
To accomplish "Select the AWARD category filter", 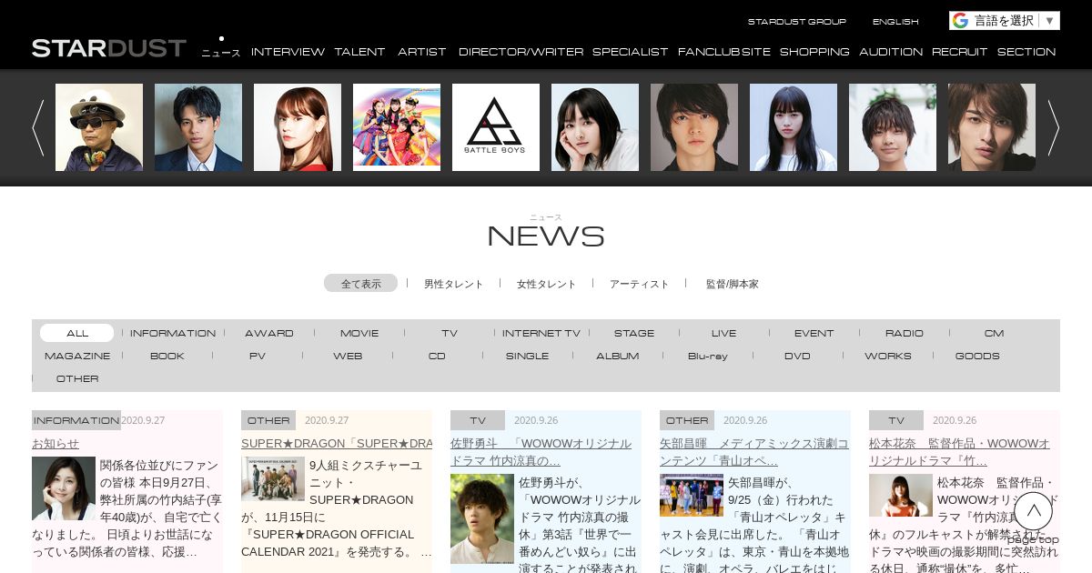I will pos(269,333).
